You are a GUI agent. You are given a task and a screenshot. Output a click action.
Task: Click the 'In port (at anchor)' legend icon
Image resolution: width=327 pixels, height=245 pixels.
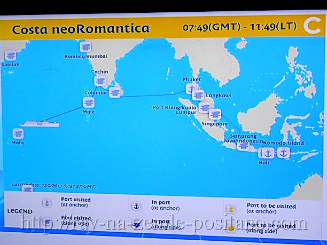click(136, 206)
